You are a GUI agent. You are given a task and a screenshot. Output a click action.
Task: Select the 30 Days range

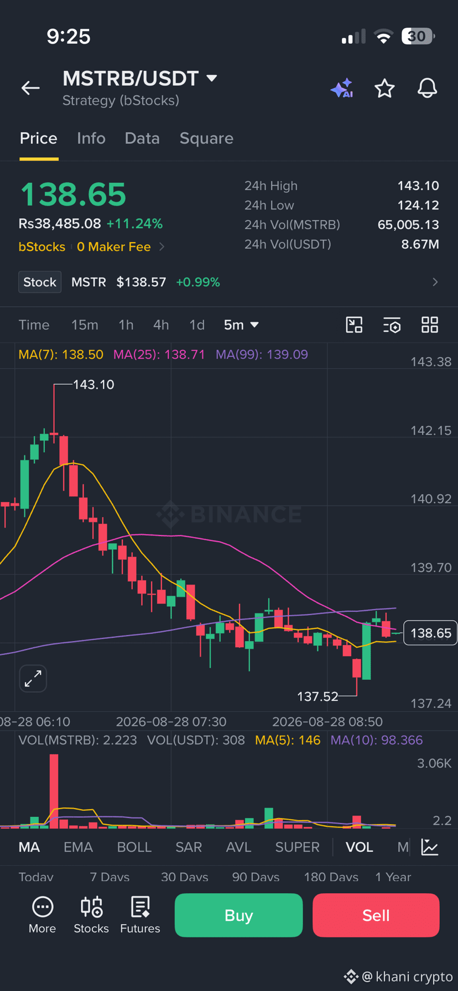184,877
